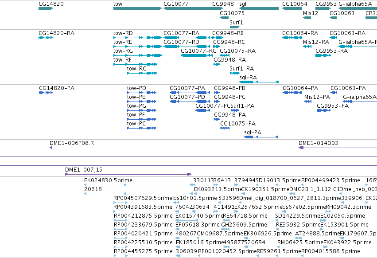Open EST RP004212875.5prime
The width and height of the screenshot is (377, 258).
click(x=120, y=220)
